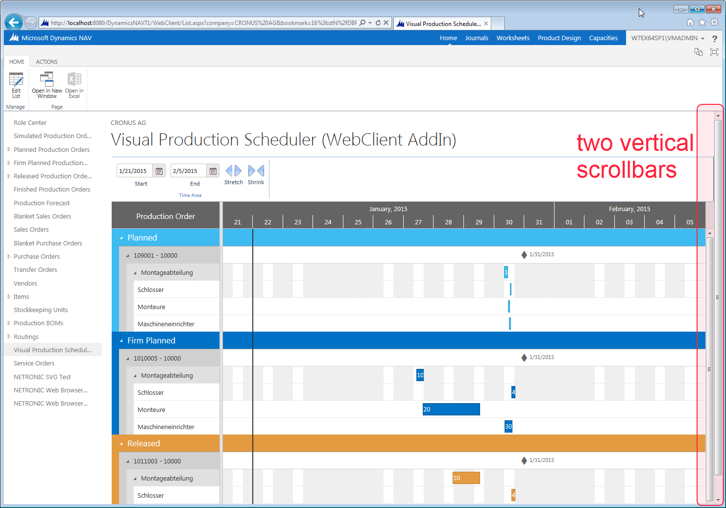The image size is (726, 508).
Task: Open the browser Tools gear icon
Action: pyautogui.click(x=714, y=22)
